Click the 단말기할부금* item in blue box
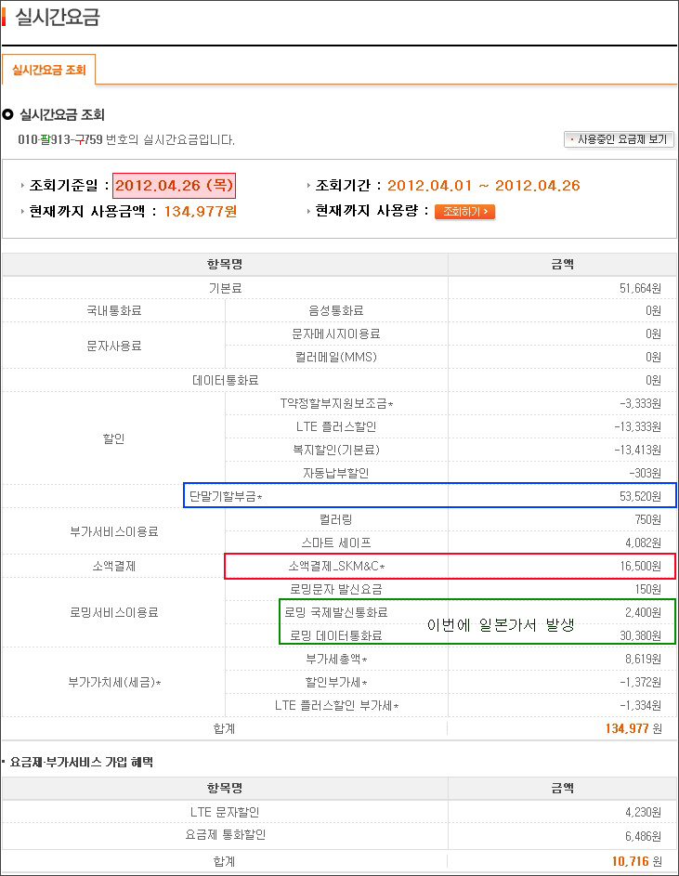 coord(226,496)
